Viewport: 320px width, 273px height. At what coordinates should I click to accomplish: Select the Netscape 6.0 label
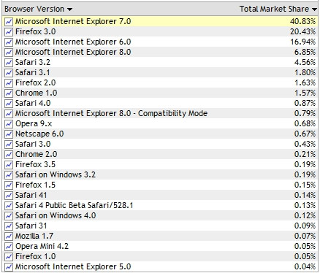[39, 134]
